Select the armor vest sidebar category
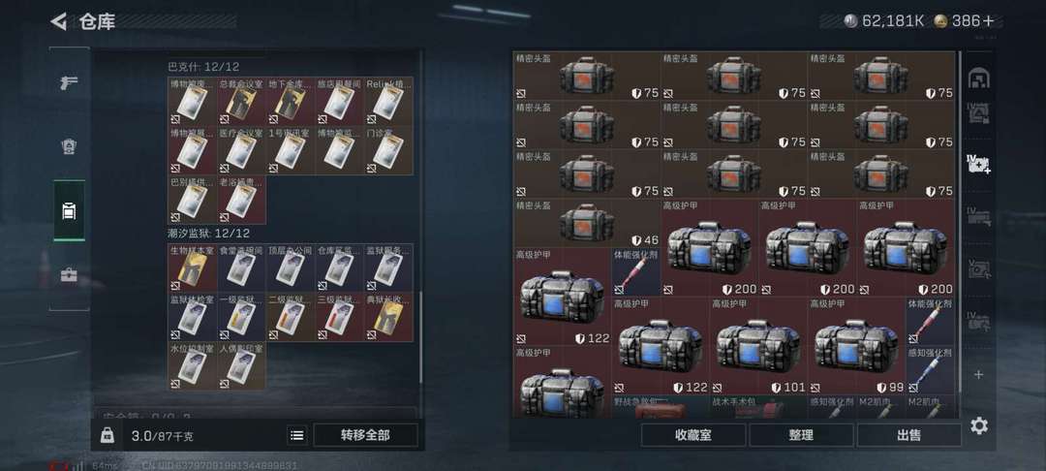This screenshot has height=471, width=1046. pyautogui.click(x=69, y=146)
